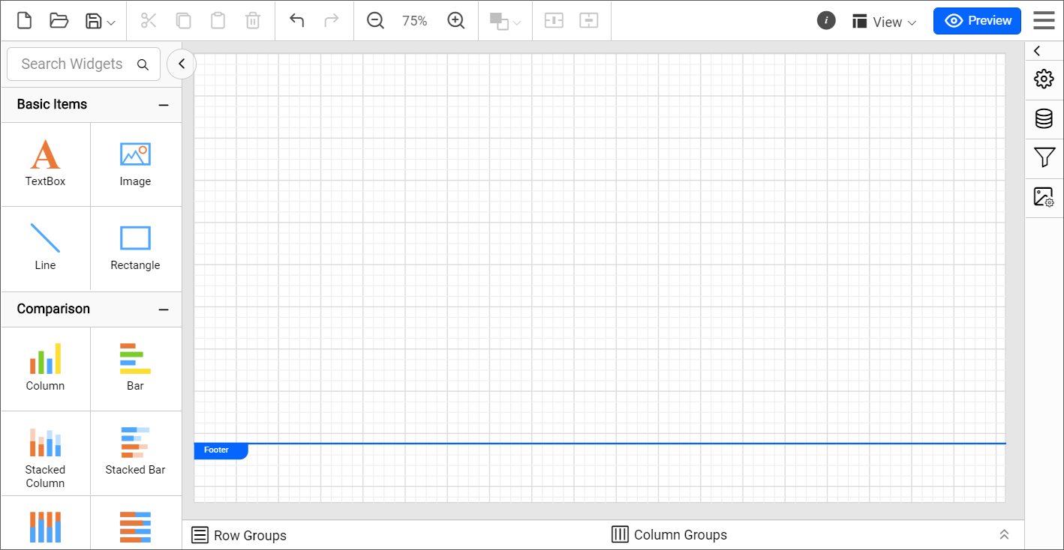Toggle the Row Groups panel collapse arrow
This screenshot has width=1064, height=550.
pyautogui.click(x=1005, y=534)
